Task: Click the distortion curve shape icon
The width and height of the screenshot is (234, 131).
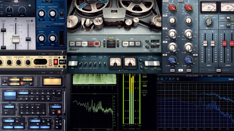Action: [x=12, y=112]
